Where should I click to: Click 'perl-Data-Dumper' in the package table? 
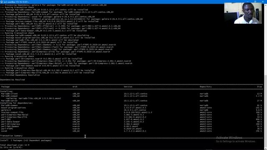click(10, 122)
